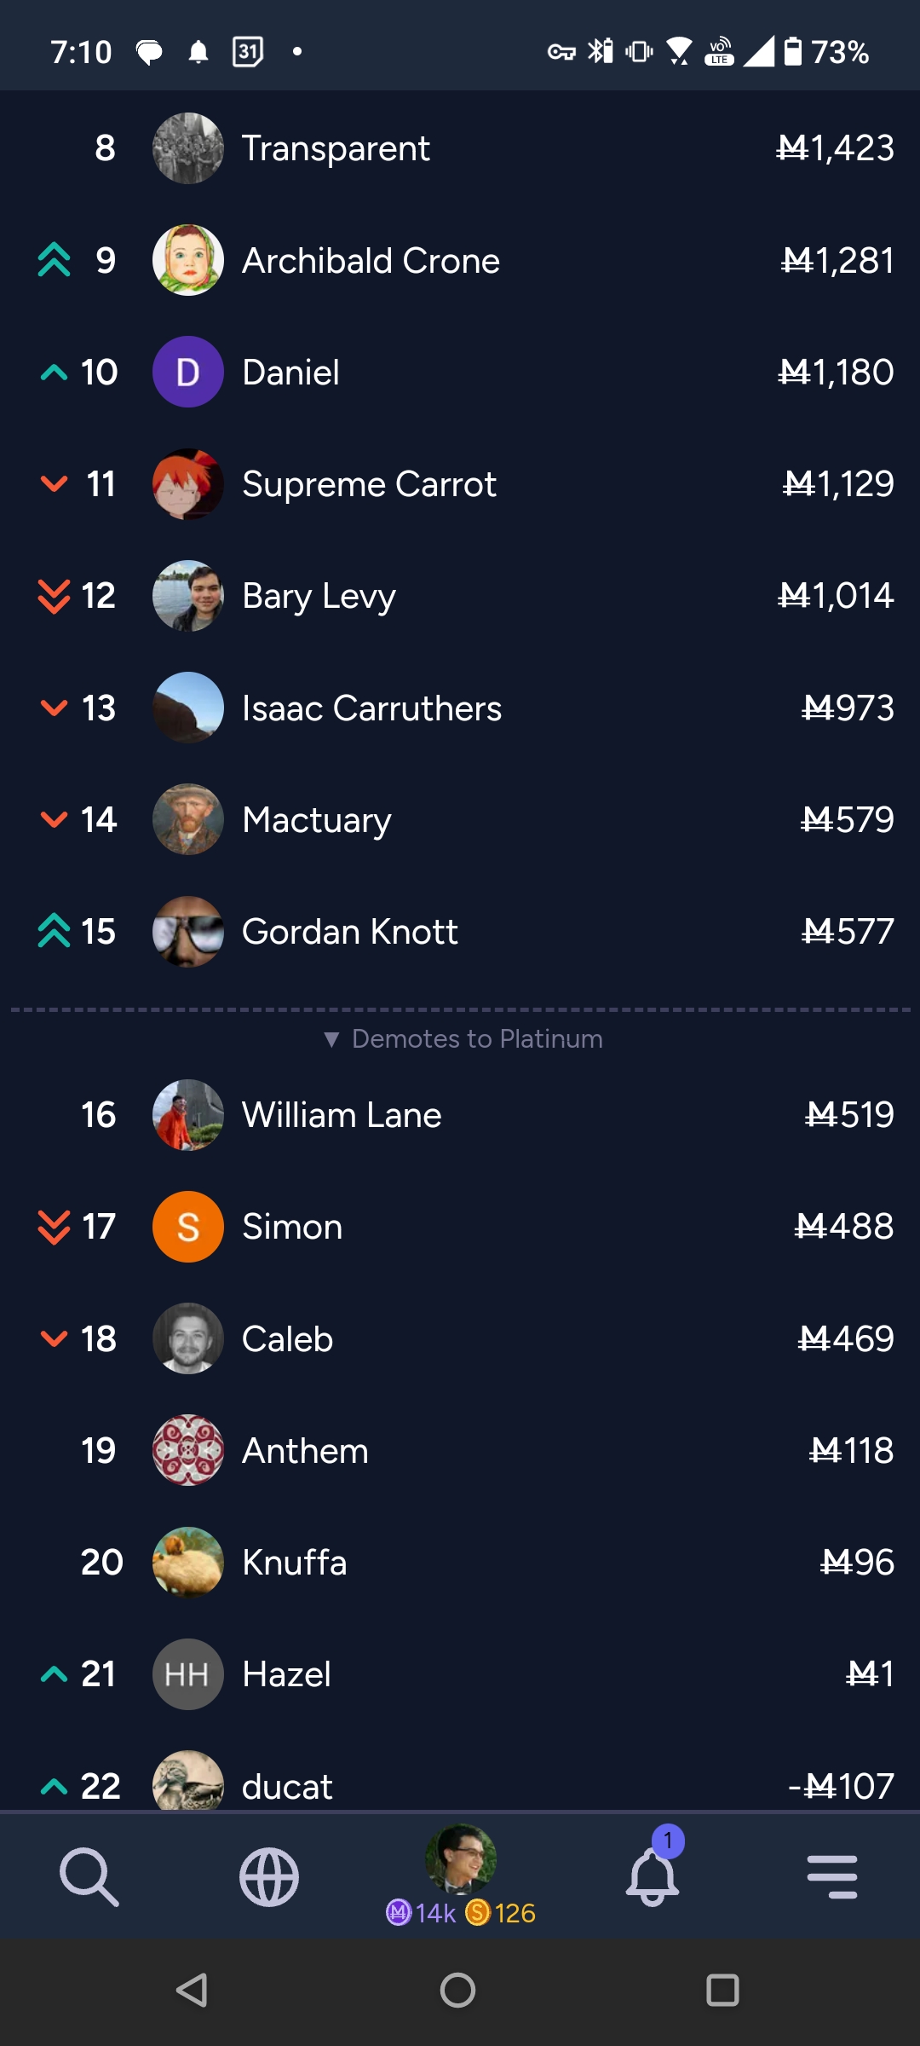Click double-down arrow beside Bary Levy

coord(54,596)
